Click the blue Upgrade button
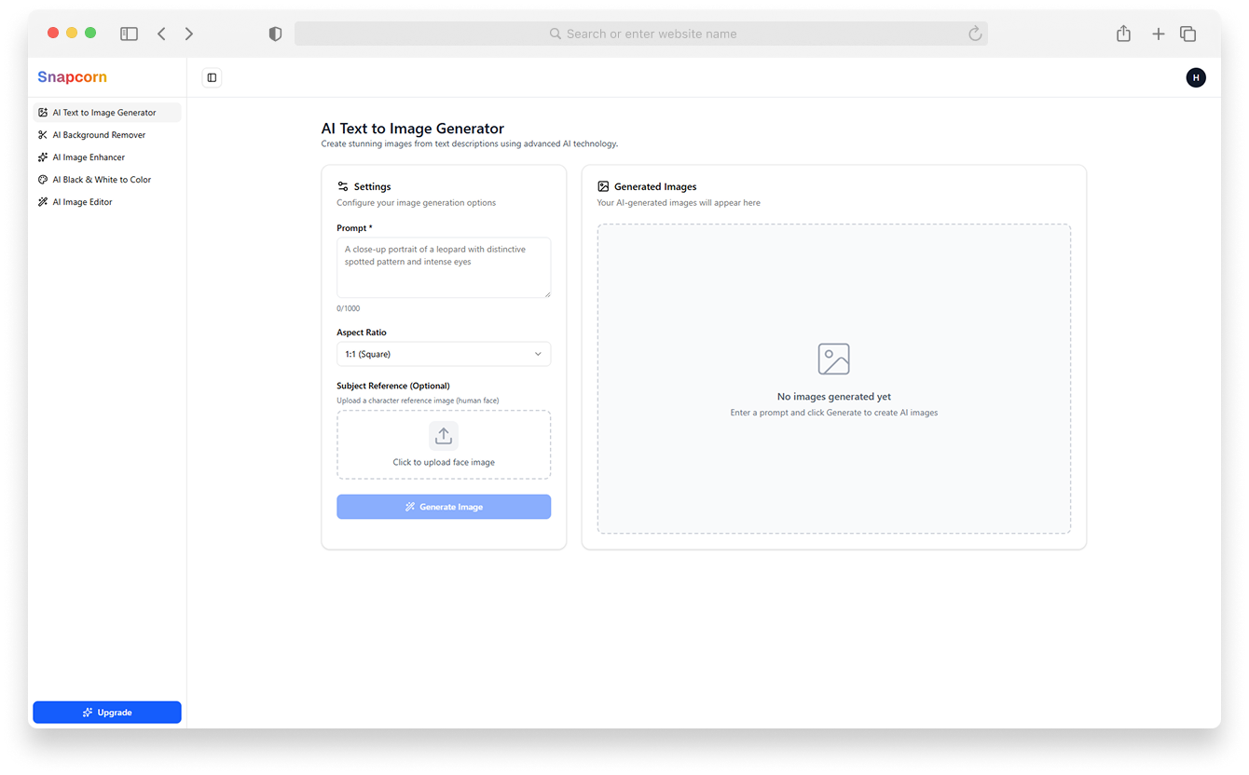Screen dimensions: 1249x775 pos(107,713)
